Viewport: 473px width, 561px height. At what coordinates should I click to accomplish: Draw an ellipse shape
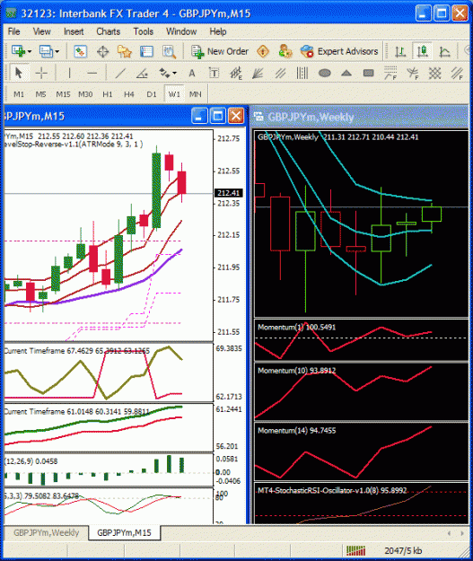(x=325, y=73)
